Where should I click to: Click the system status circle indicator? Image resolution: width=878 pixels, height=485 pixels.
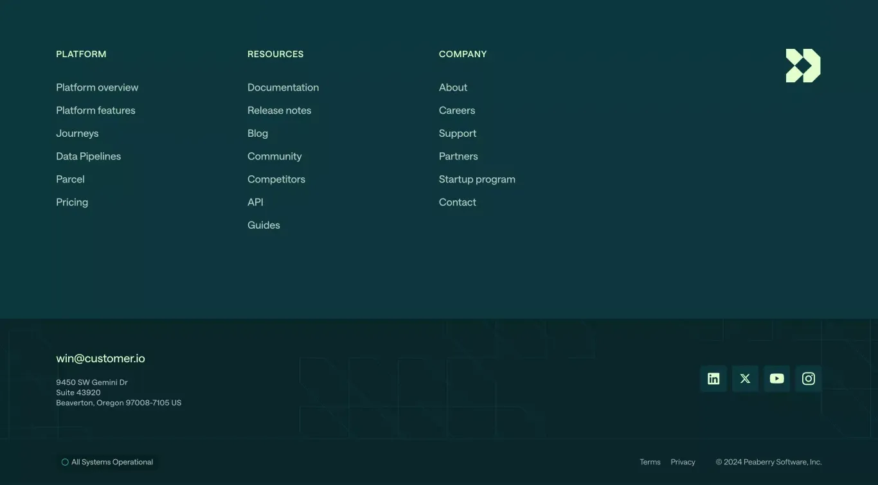pos(65,462)
